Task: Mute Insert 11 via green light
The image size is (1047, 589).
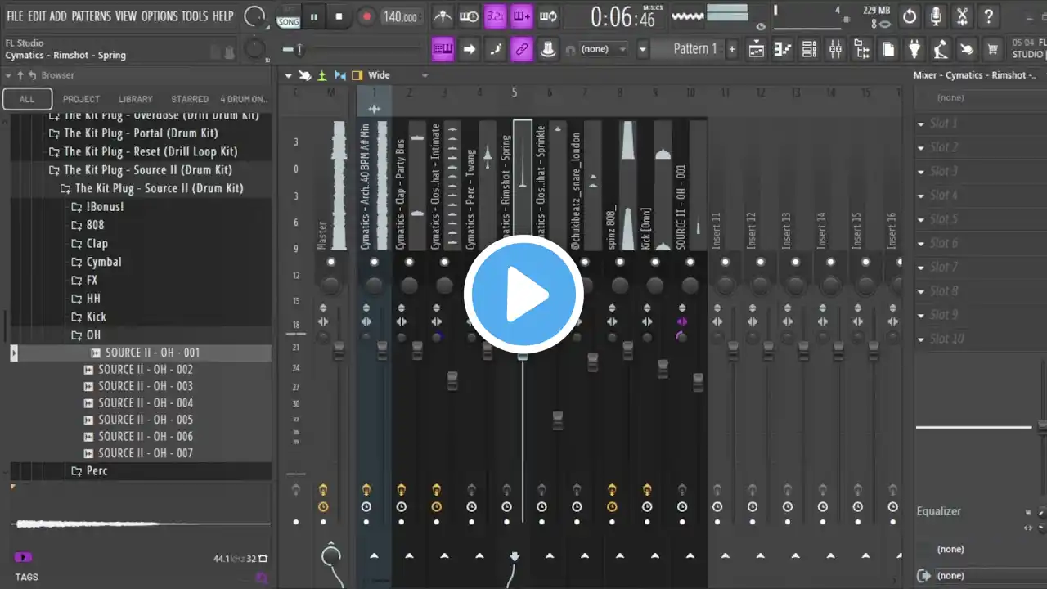Action: click(725, 262)
